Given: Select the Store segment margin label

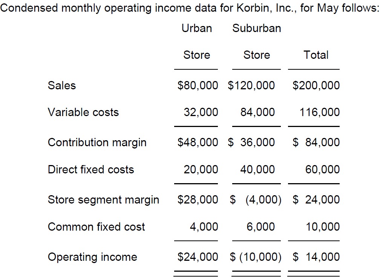Looking at the screenshot, I should tap(104, 200).
